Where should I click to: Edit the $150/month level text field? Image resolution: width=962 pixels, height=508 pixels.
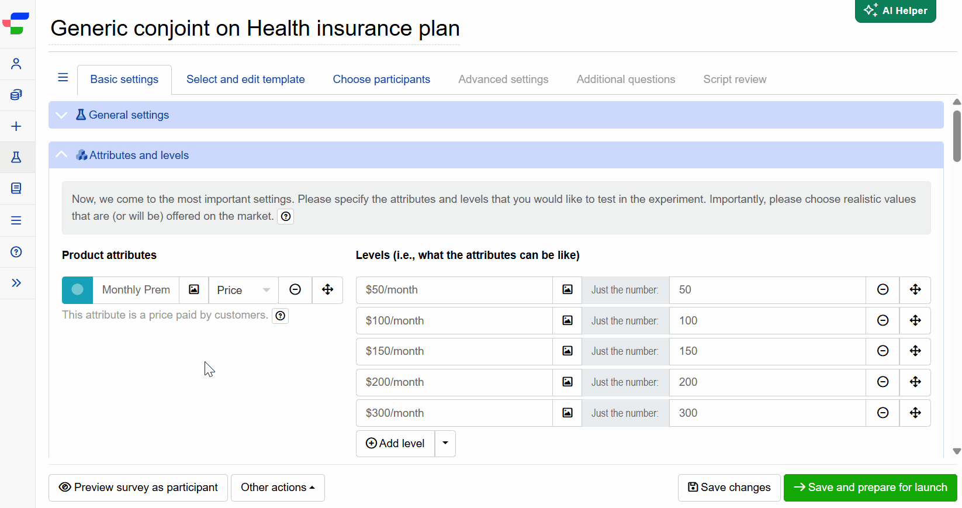click(454, 351)
